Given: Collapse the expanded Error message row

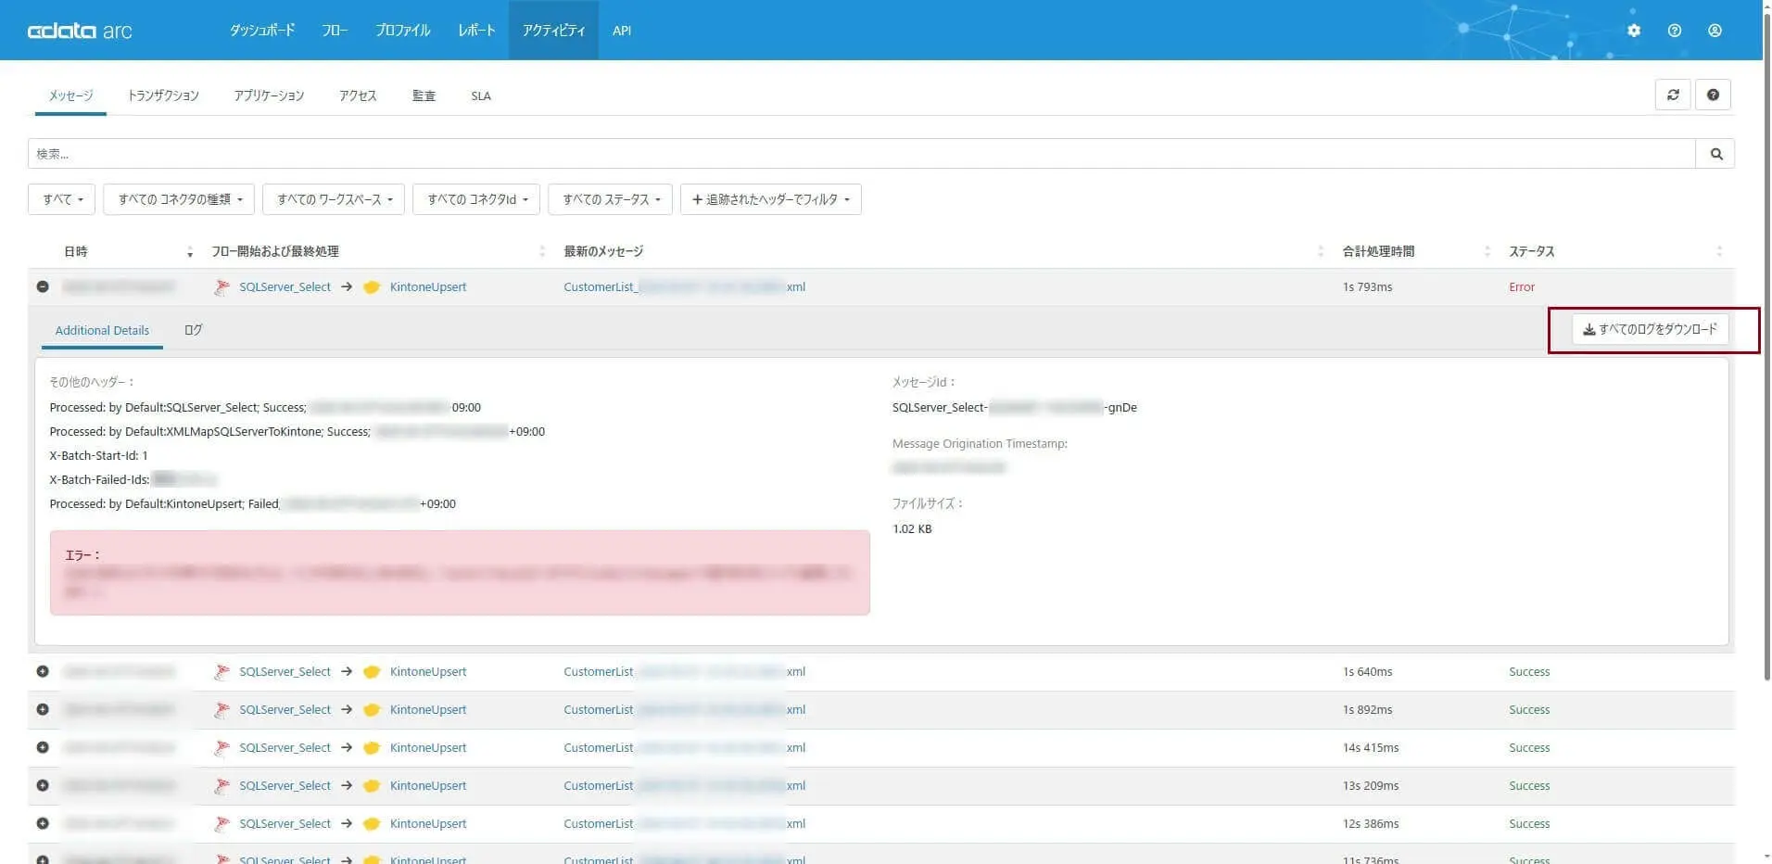Looking at the screenshot, I should click(x=43, y=286).
